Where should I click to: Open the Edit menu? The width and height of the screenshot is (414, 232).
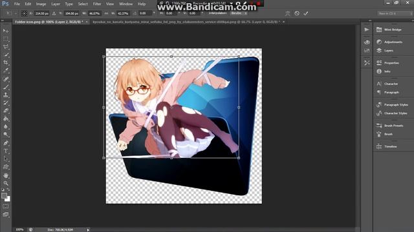coord(28,4)
